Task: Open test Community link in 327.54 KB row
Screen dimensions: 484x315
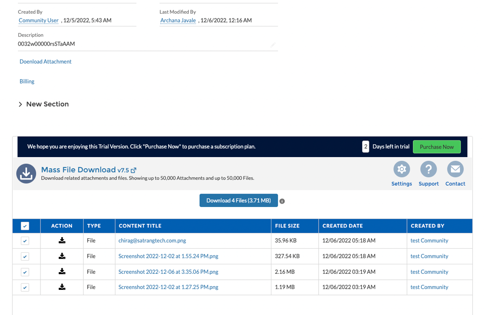Action: click(429, 256)
